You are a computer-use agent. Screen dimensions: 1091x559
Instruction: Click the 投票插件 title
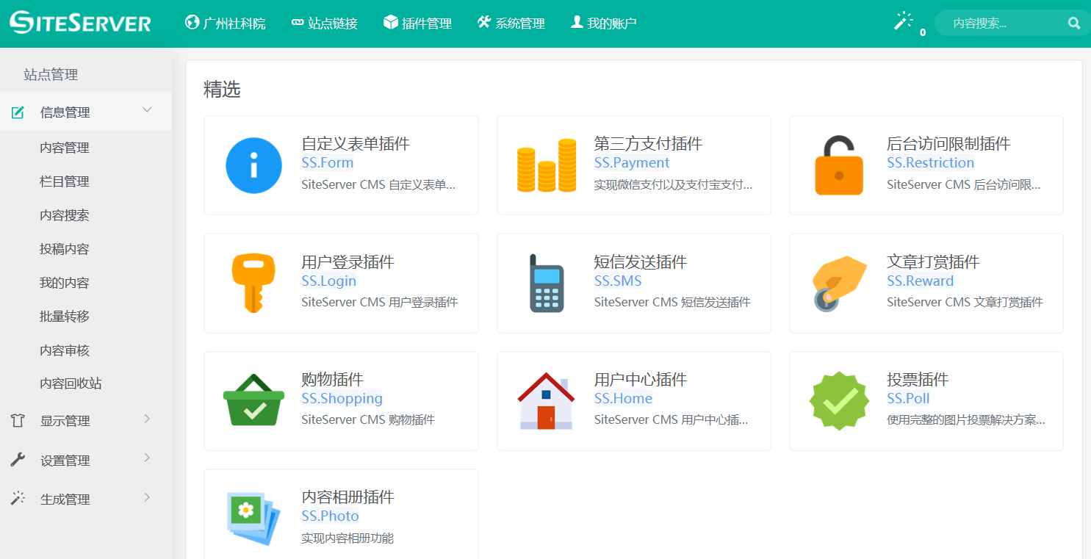tap(918, 380)
